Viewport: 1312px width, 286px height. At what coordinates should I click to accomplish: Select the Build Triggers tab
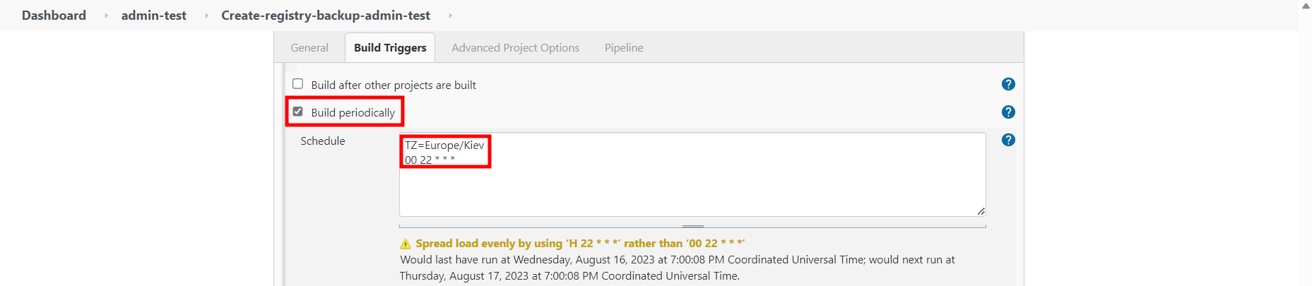tap(390, 48)
